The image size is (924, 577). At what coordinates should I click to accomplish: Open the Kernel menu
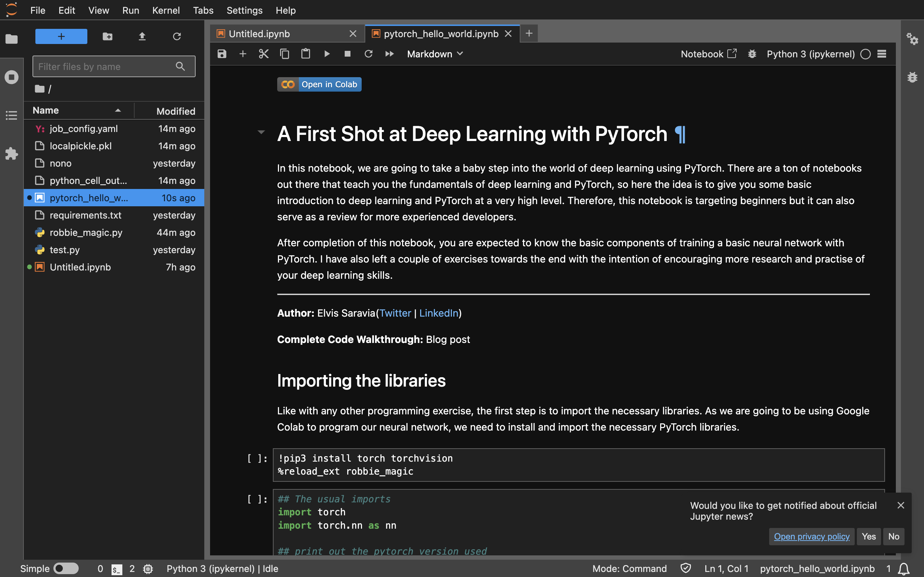[x=166, y=10]
